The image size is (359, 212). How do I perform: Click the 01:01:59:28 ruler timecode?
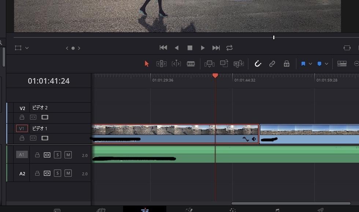tap(327, 80)
